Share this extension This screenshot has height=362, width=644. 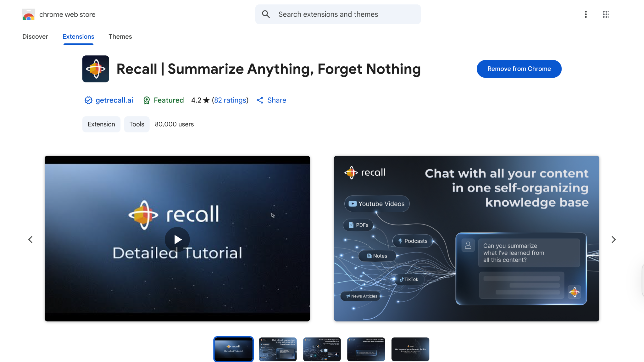(271, 100)
